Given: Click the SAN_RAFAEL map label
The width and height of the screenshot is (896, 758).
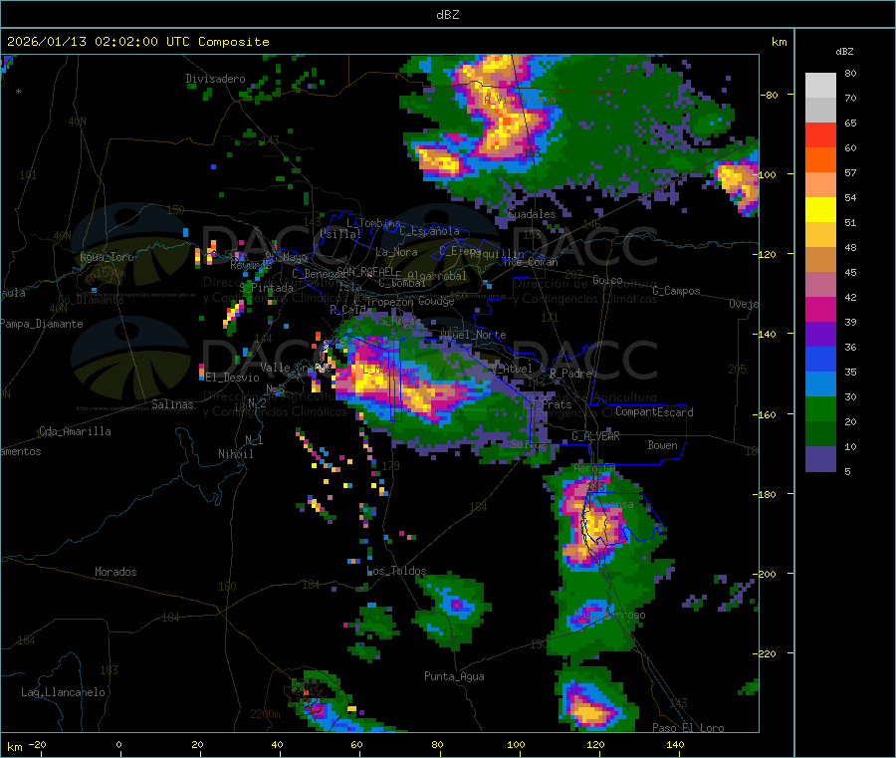Looking at the screenshot, I should 365,271.
